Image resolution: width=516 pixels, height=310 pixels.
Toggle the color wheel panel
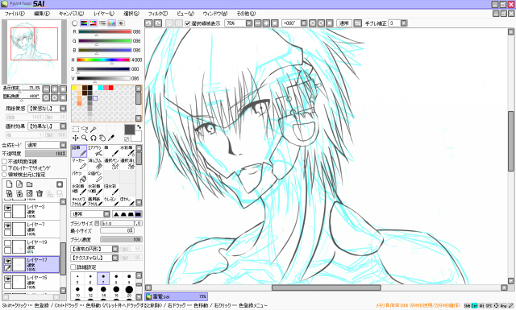pyautogui.click(x=75, y=23)
